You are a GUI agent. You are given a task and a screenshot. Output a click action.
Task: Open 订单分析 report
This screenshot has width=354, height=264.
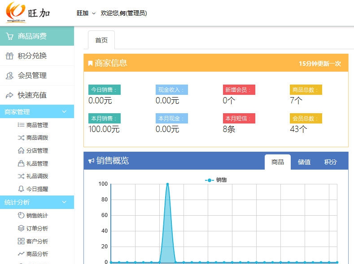click(x=37, y=229)
